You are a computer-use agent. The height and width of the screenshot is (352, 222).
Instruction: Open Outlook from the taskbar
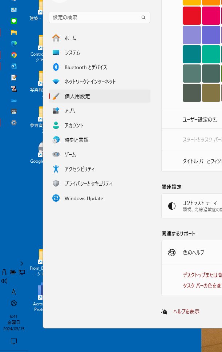point(14,66)
